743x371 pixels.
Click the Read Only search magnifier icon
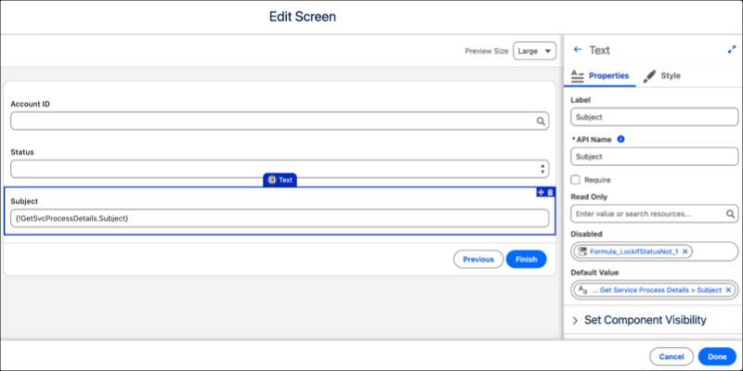pyautogui.click(x=730, y=214)
